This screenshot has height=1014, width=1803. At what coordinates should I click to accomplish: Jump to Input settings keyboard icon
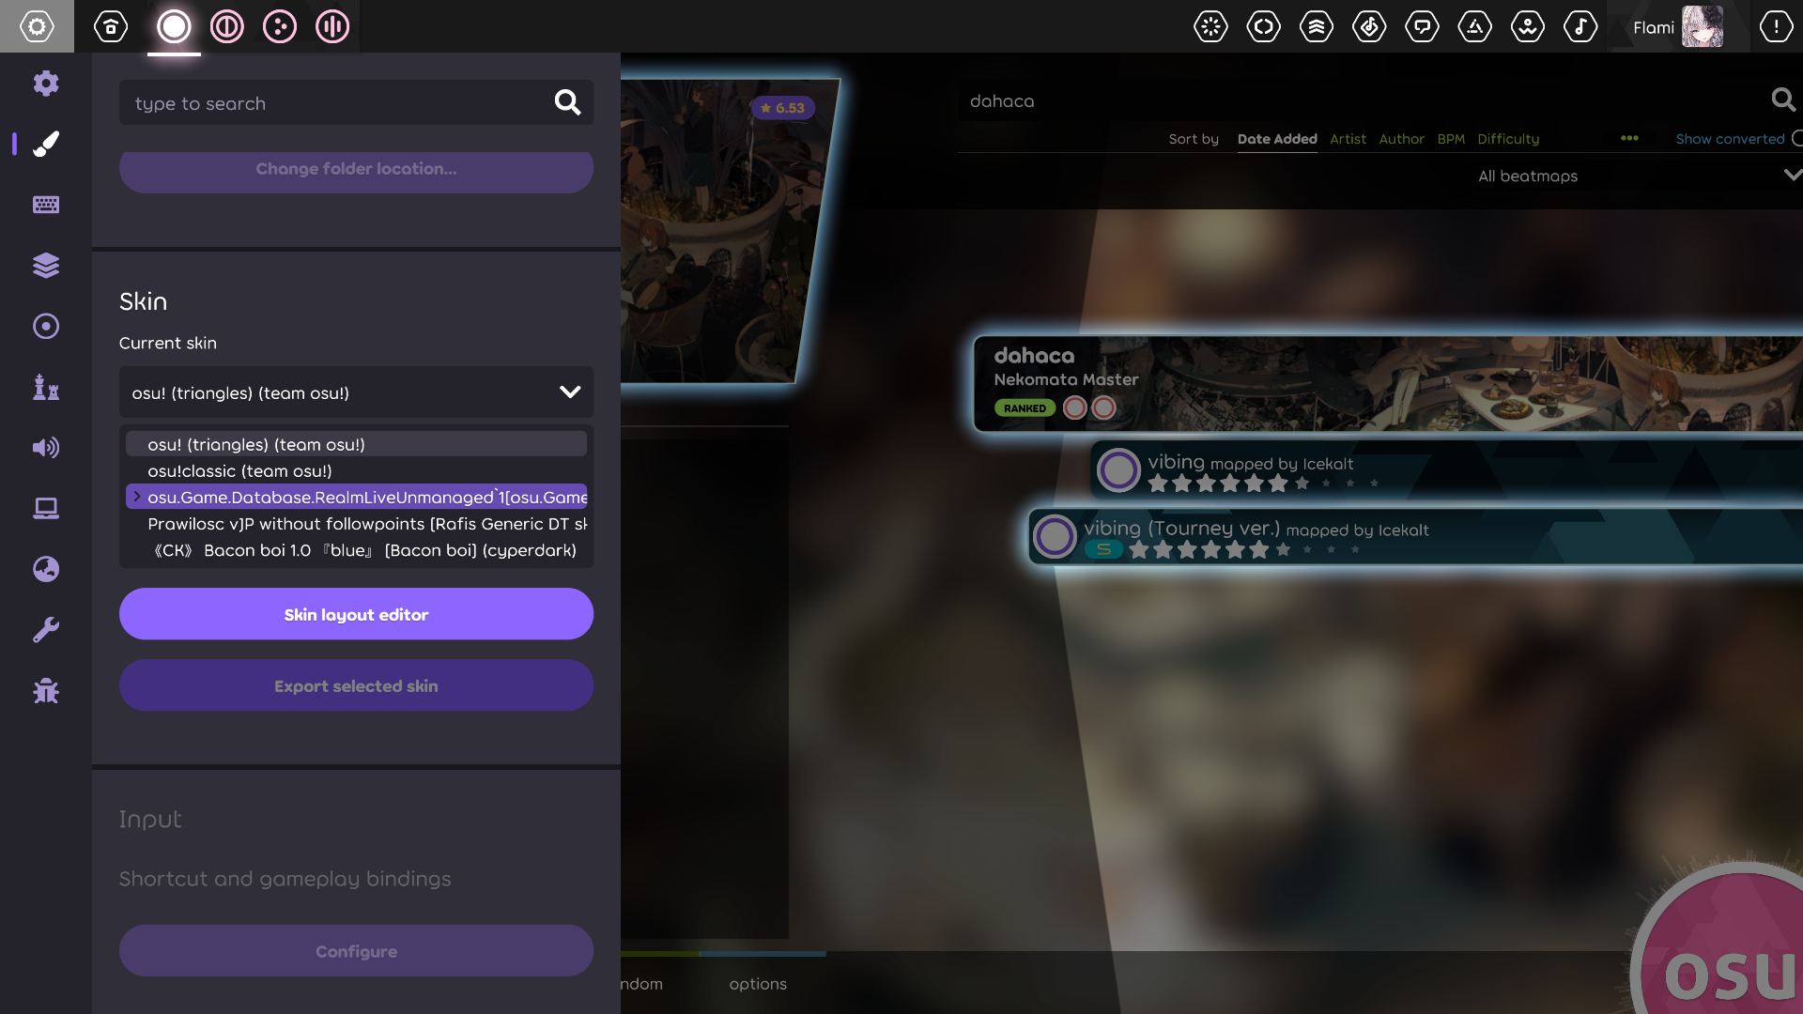tap(46, 205)
